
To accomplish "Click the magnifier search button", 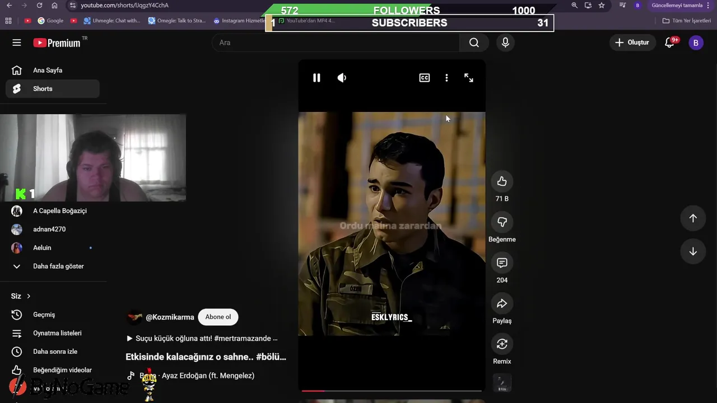I will click(474, 43).
